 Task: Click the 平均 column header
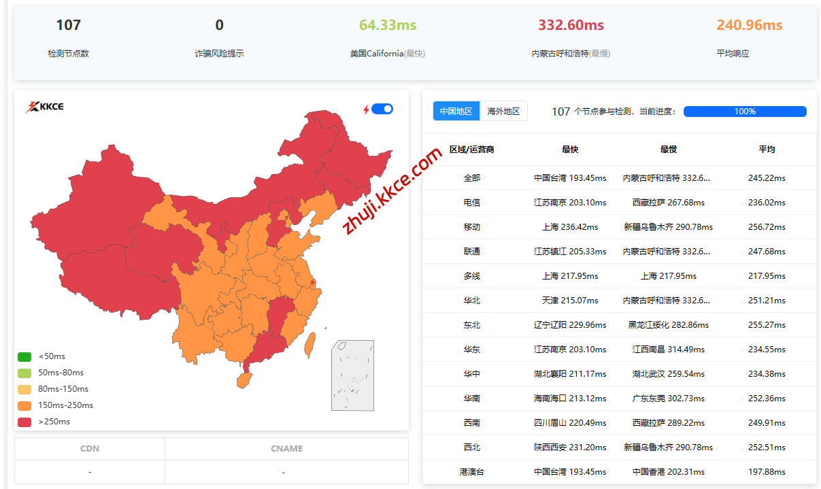767,150
